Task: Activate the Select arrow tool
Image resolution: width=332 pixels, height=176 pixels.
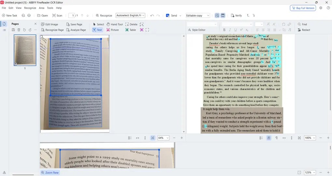Action: point(98,24)
